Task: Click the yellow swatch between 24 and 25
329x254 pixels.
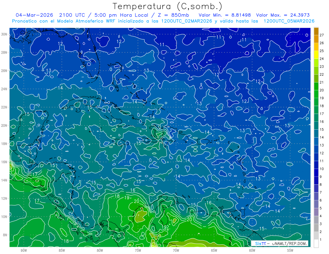Action: point(316,55)
